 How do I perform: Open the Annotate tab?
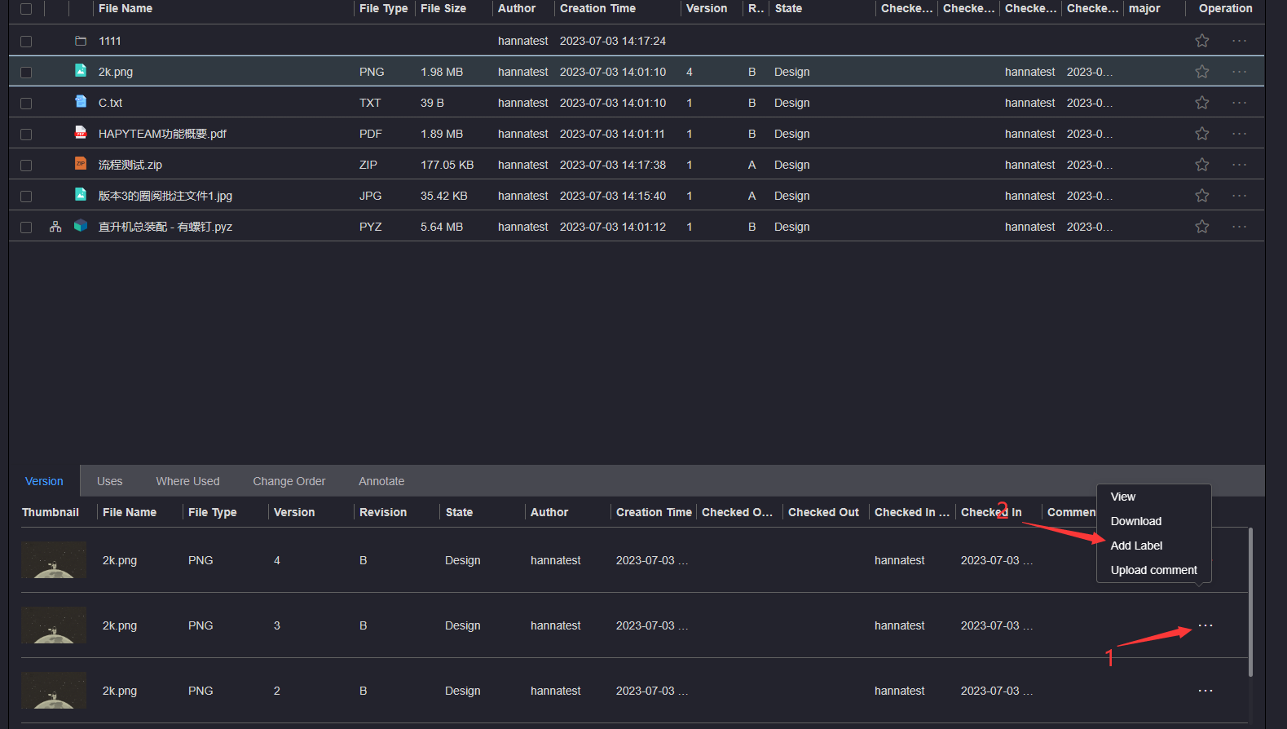tap(381, 481)
